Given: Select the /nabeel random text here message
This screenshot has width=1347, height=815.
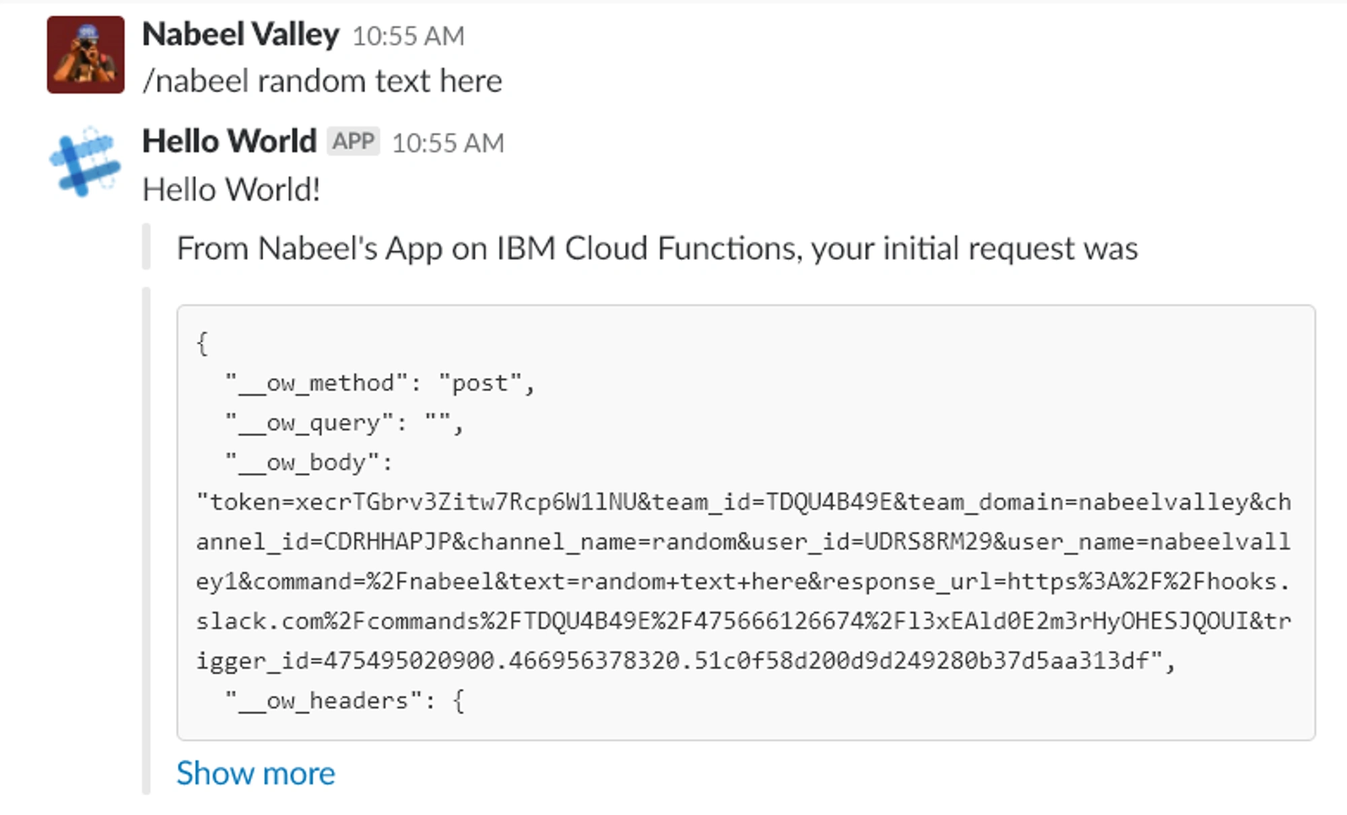Looking at the screenshot, I should click(323, 81).
